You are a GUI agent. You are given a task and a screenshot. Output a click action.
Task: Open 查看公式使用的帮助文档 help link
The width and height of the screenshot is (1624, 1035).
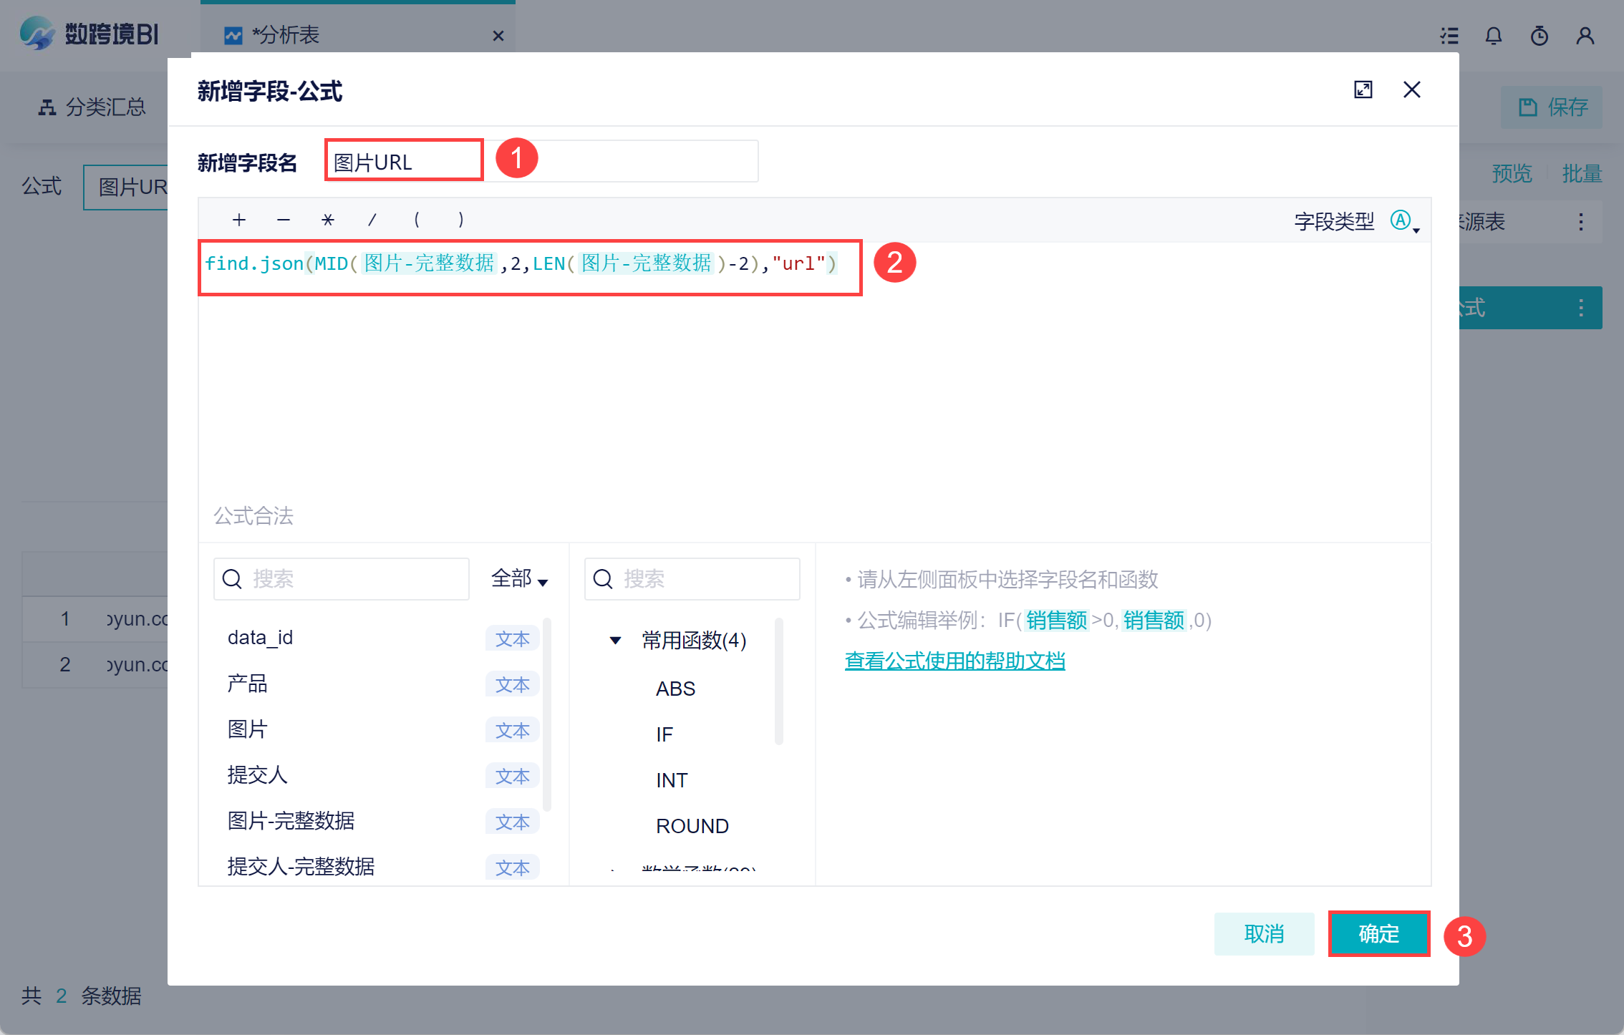pos(954,661)
